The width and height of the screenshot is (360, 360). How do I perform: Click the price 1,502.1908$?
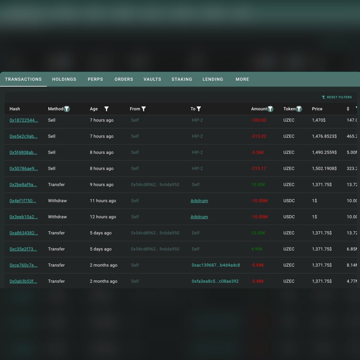pos(324,169)
